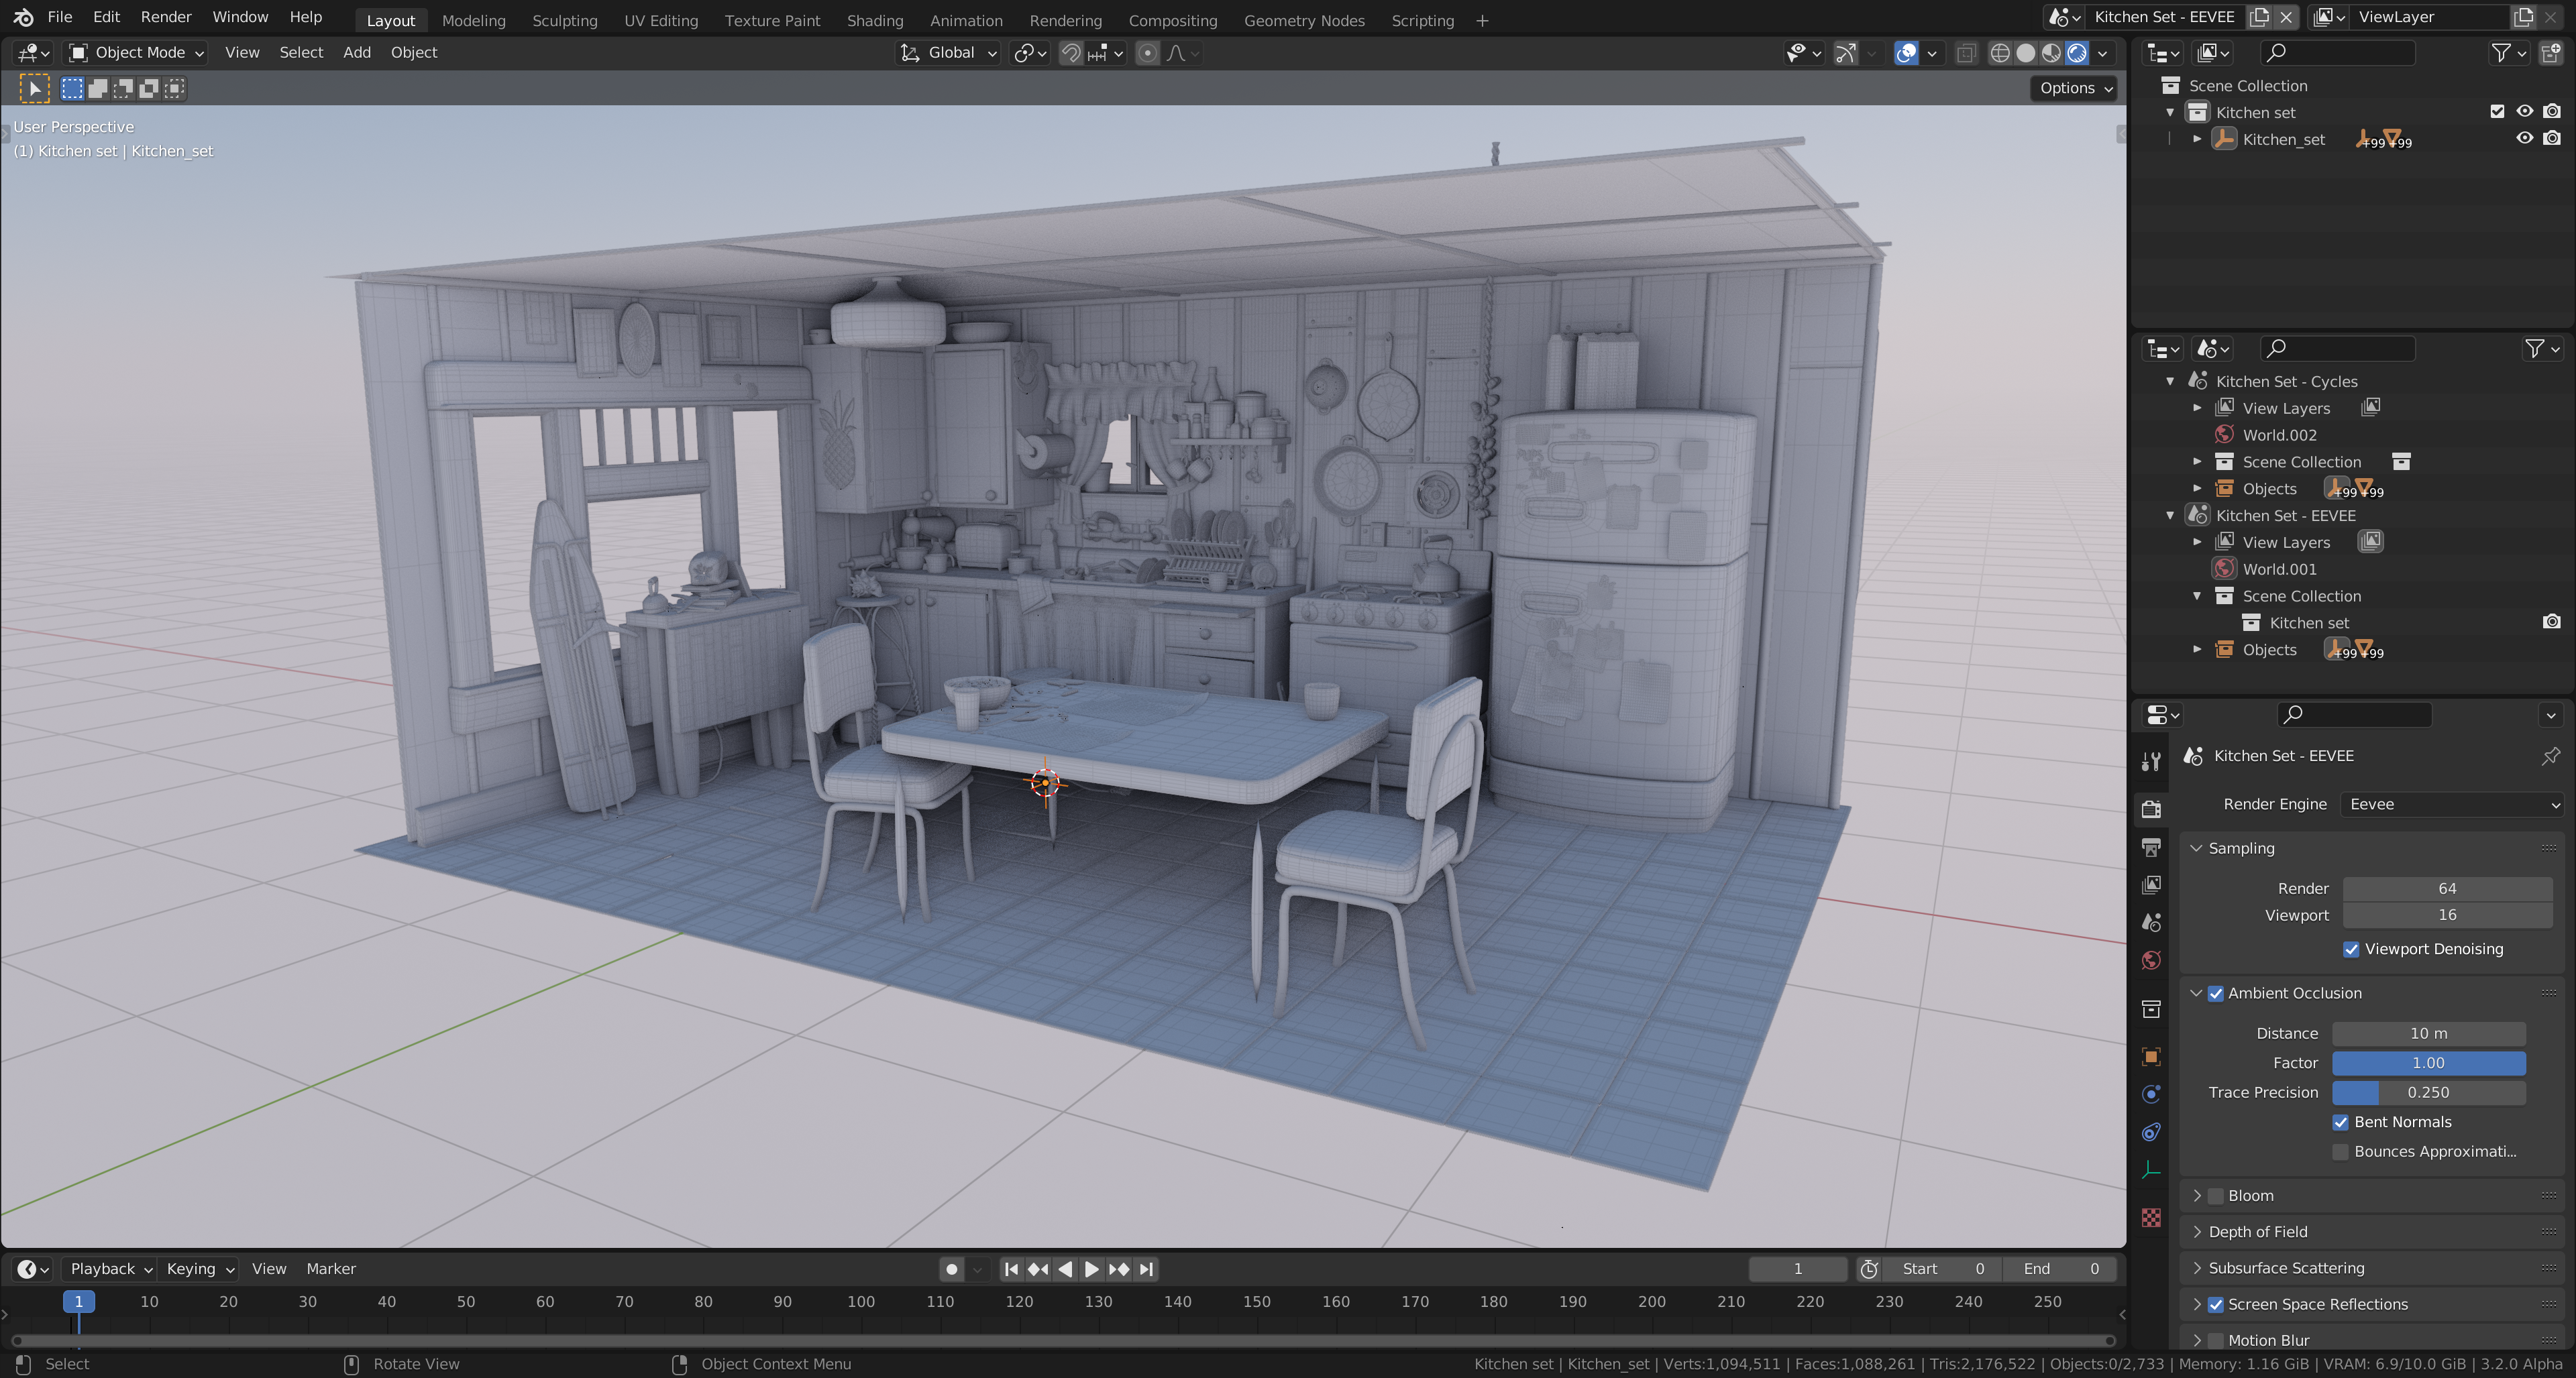Open the Playback dropdown in timeline
The height and width of the screenshot is (1378, 2576).
(109, 1269)
